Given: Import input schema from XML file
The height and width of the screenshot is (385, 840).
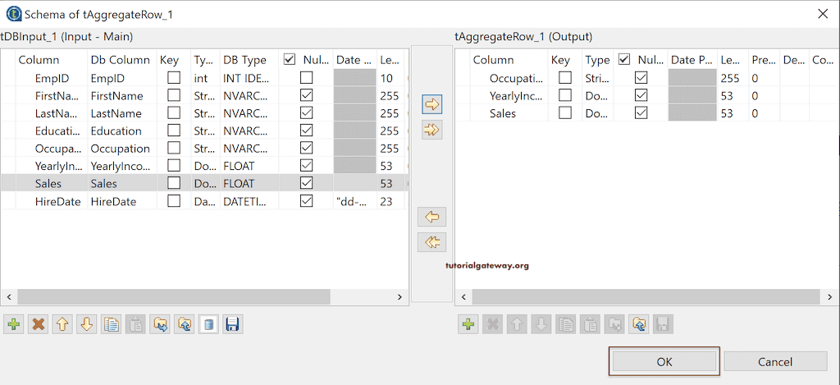Looking at the screenshot, I should [x=160, y=324].
